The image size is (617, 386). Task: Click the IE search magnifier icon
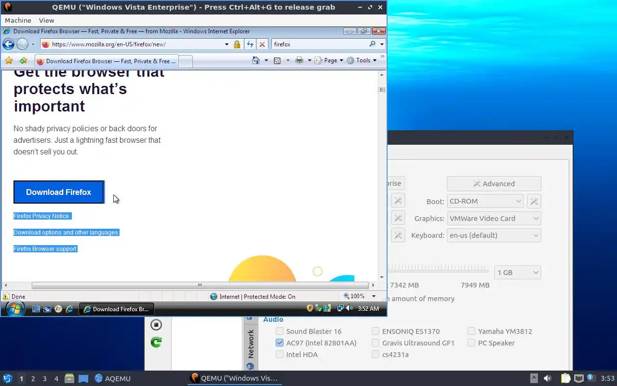tap(372, 44)
